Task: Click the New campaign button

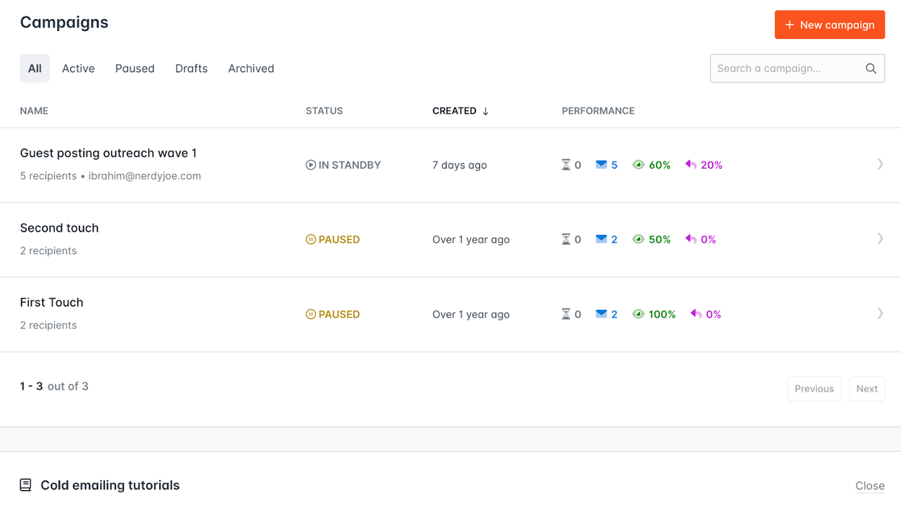Action: pos(829,25)
